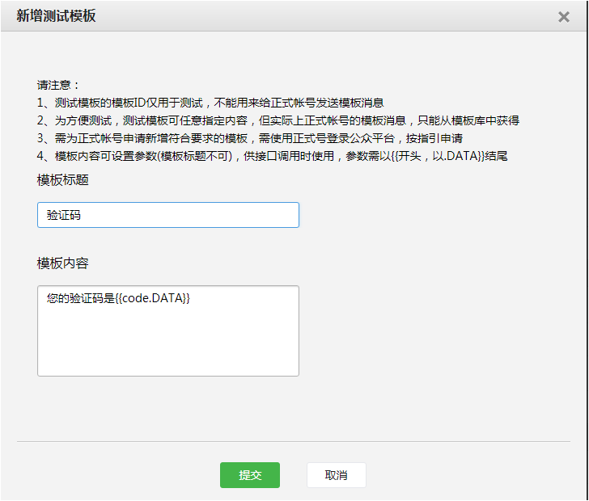The image size is (589, 501).
Task: Click the 模板标题 label
Action: (x=63, y=180)
